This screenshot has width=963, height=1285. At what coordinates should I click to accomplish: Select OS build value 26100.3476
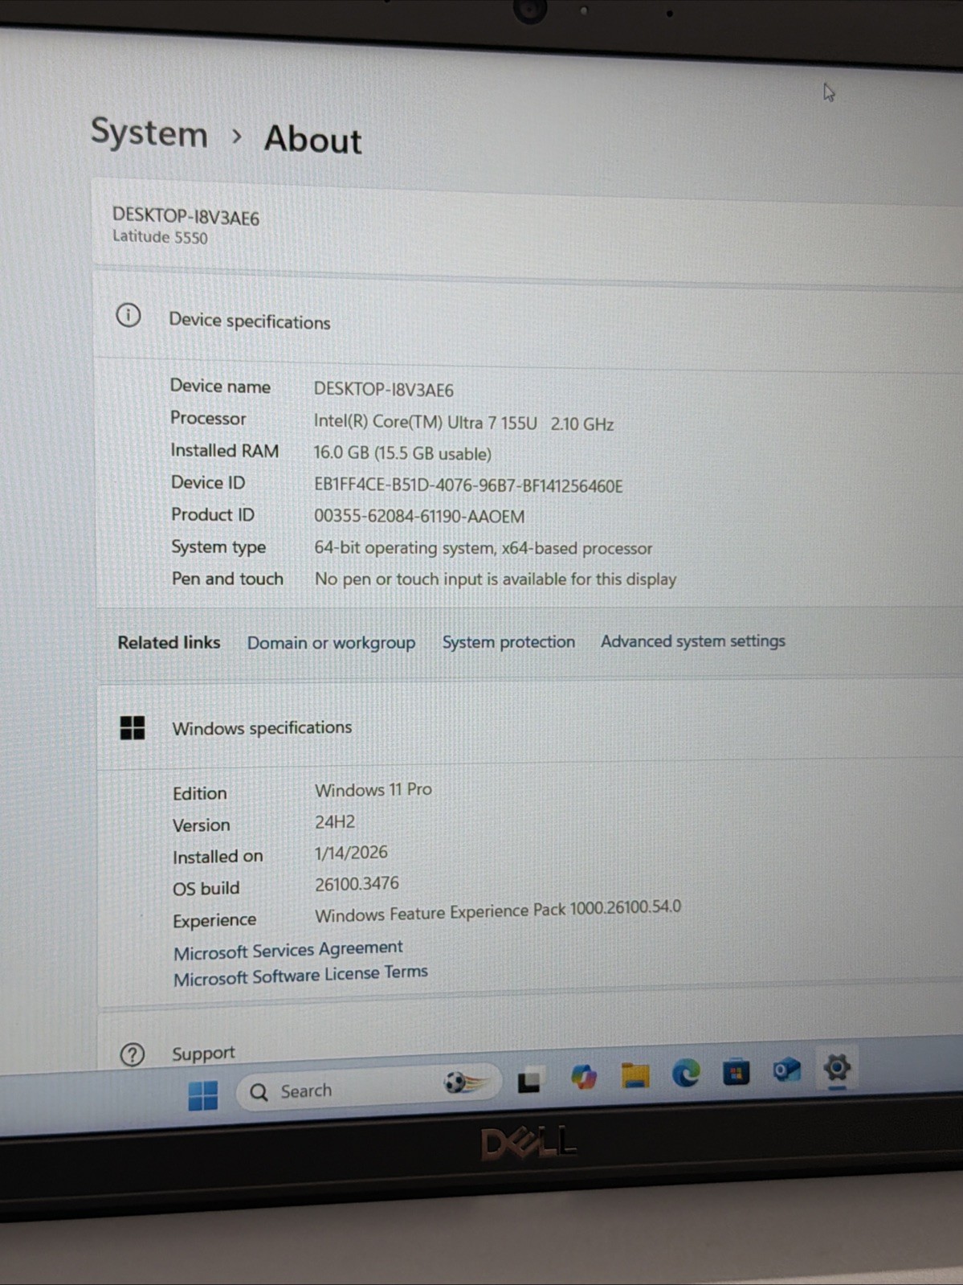click(357, 884)
